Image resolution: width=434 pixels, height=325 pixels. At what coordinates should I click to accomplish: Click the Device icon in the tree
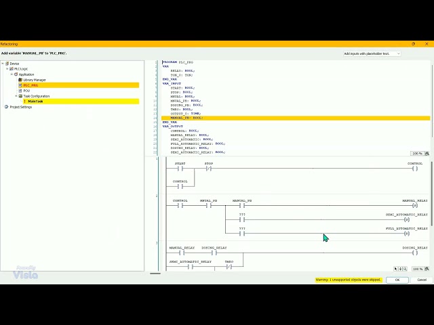pos(7,64)
